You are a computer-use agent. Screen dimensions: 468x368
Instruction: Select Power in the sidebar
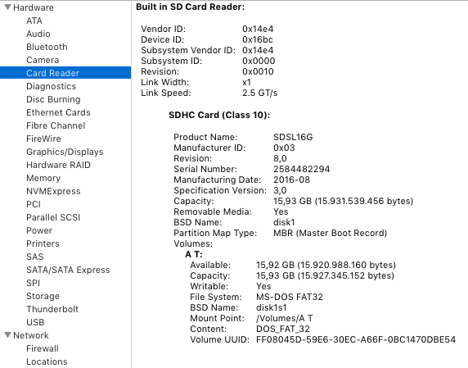click(x=39, y=230)
